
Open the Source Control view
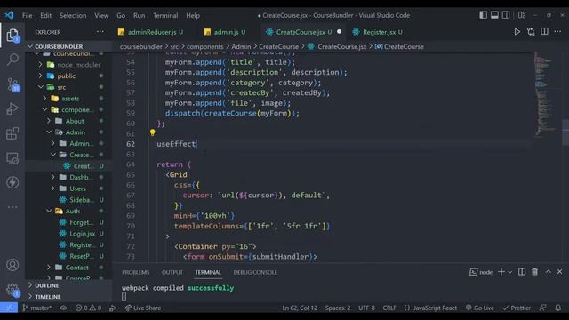(12, 84)
